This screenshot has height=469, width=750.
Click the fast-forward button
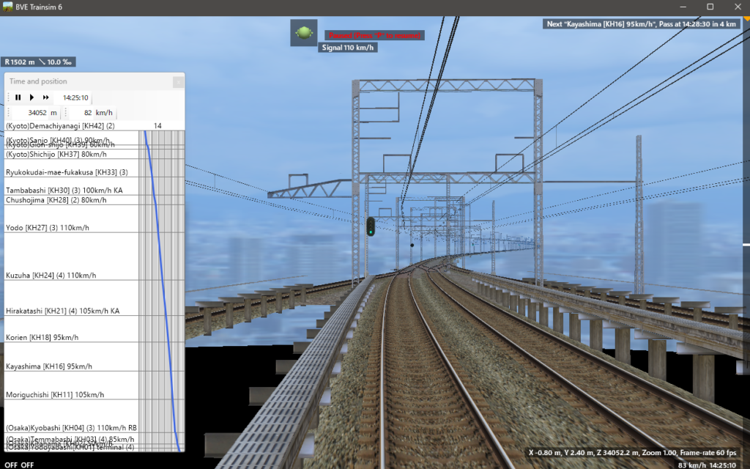point(45,97)
